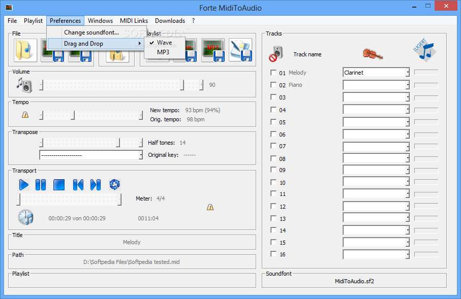Click the violin instrument icon in Tracks

[x=373, y=54]
